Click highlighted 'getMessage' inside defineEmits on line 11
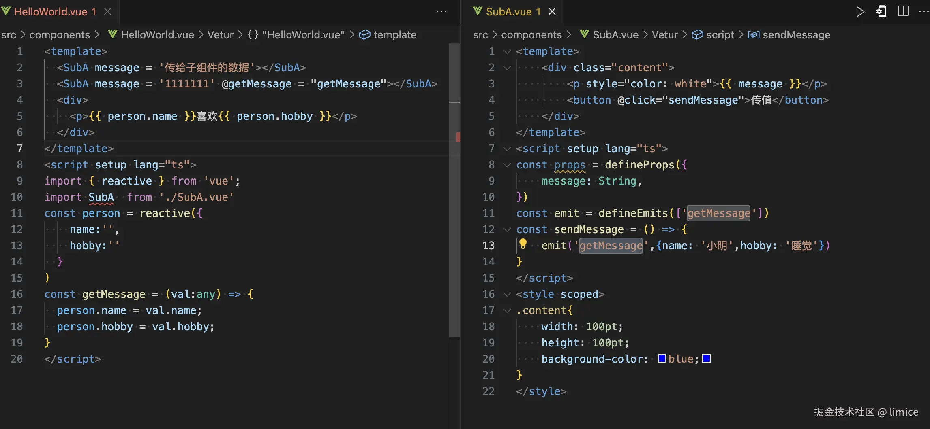The height and width of the screenshot is (429, 930). [719, 213]
